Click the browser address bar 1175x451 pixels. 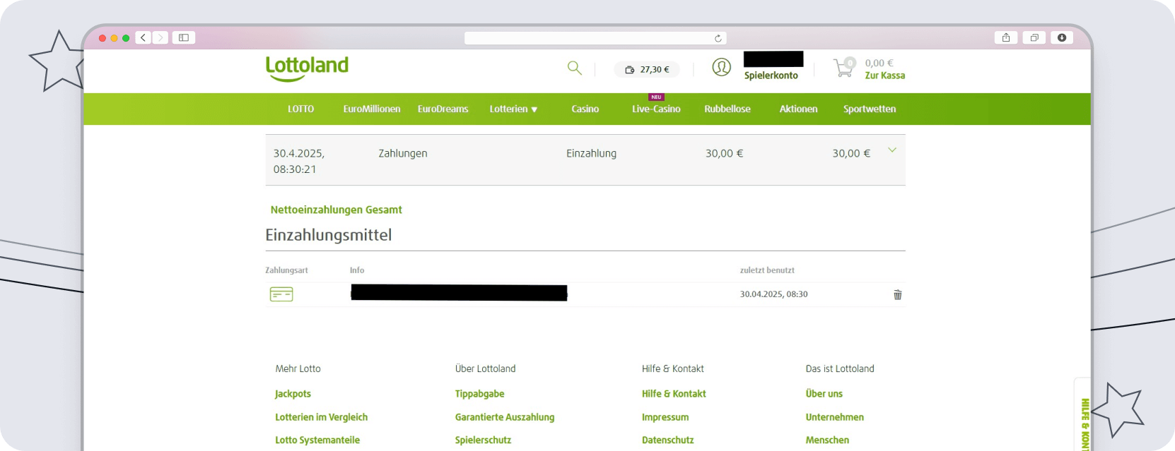pyautogui.click(x=595, y=38)
